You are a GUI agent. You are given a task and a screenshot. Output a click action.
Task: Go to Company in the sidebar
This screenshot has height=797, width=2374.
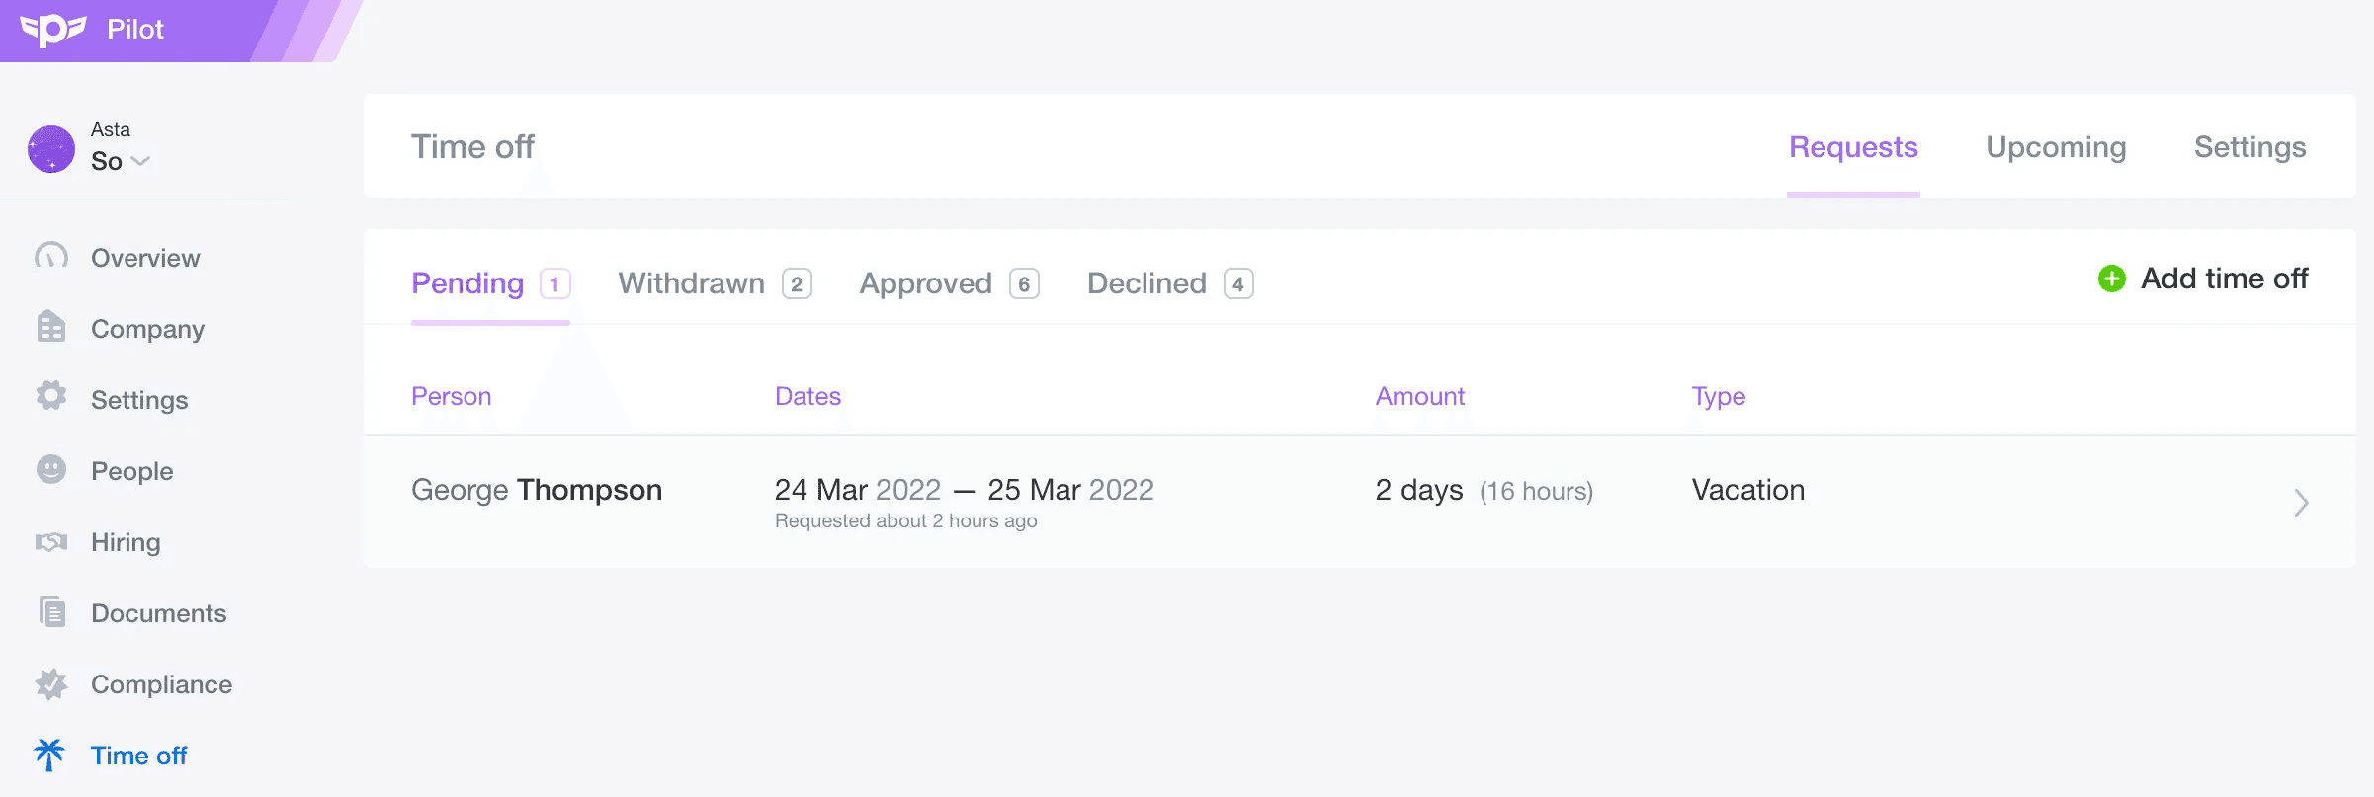coord(147,329)
